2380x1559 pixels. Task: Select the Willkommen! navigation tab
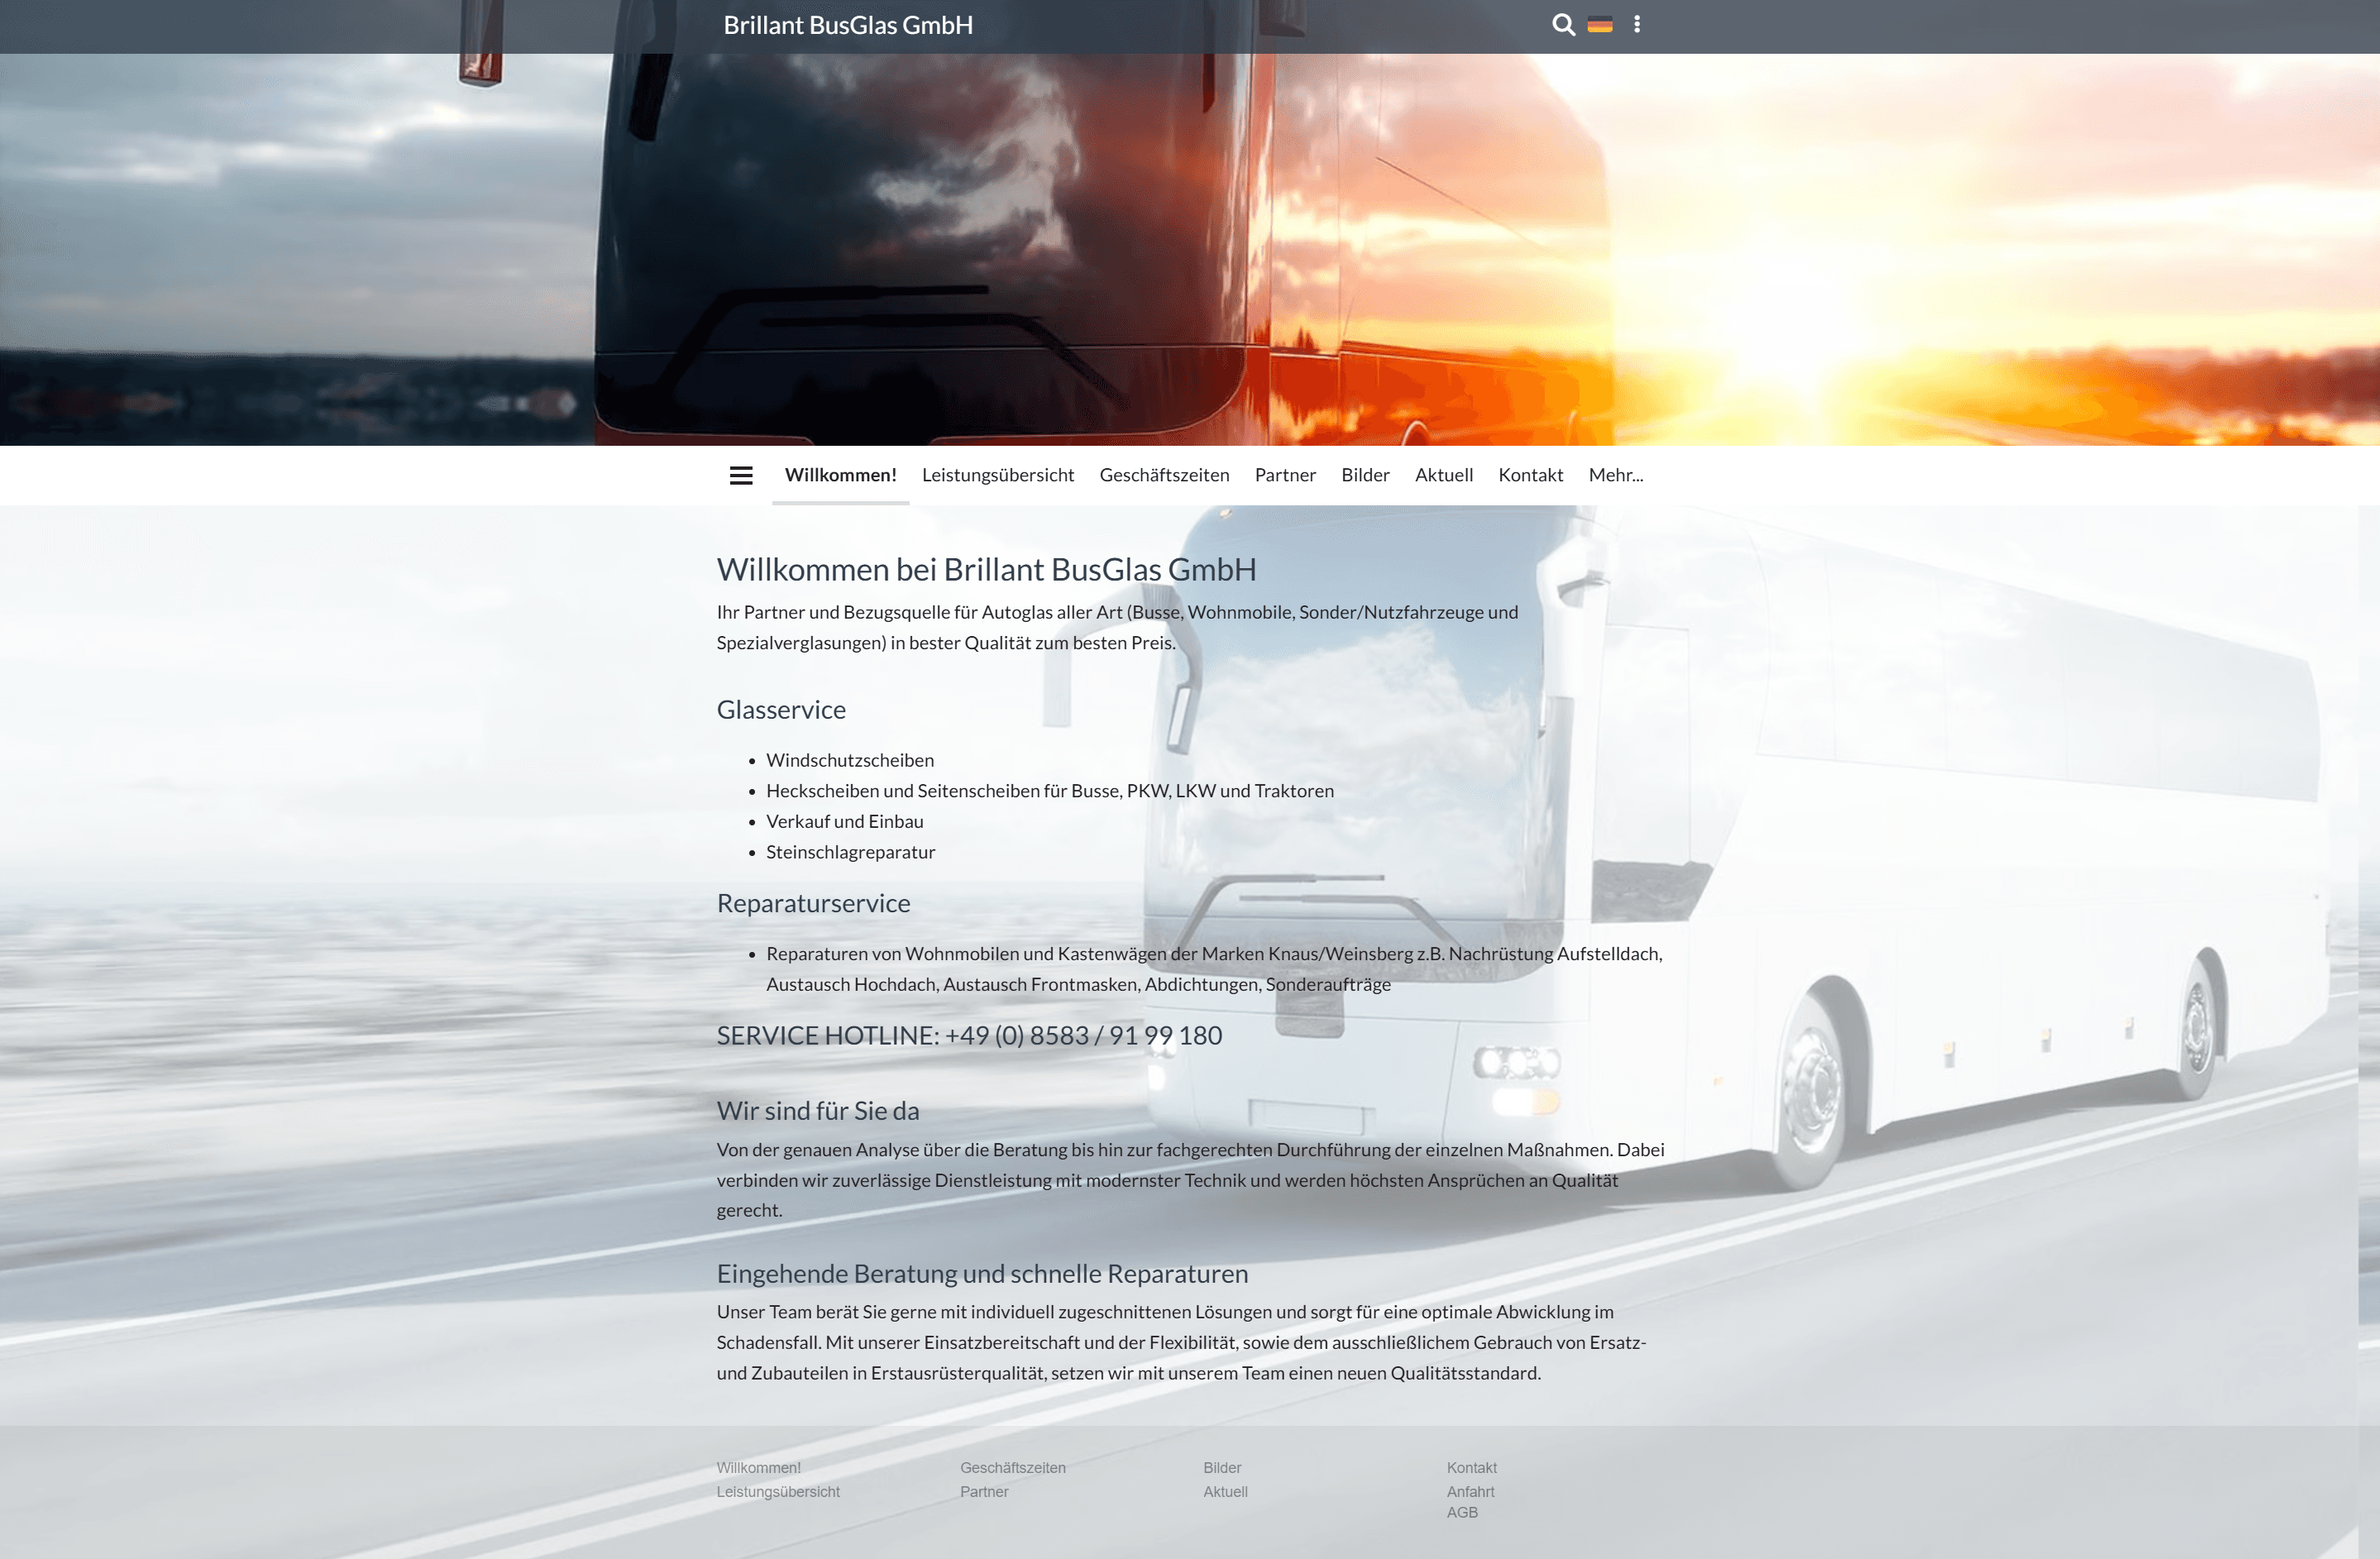pos(841,475)
